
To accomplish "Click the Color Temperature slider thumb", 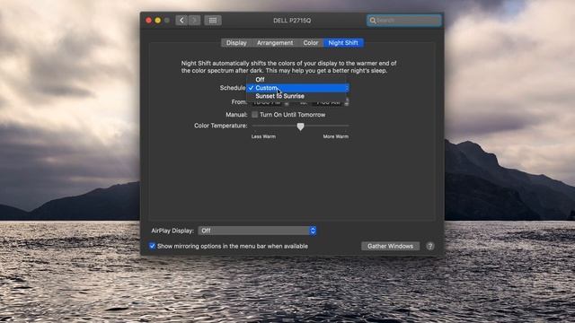I will (x=300, y=127).
